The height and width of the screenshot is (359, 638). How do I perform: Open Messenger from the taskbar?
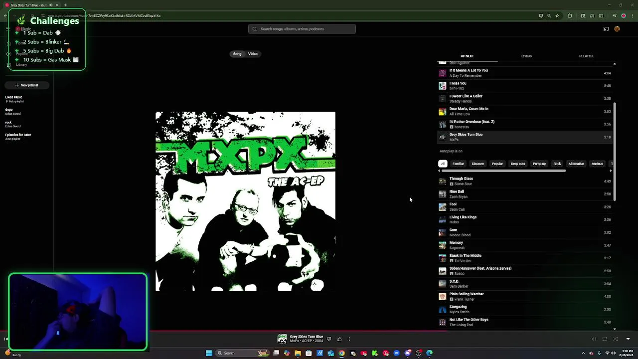point(396,353)
